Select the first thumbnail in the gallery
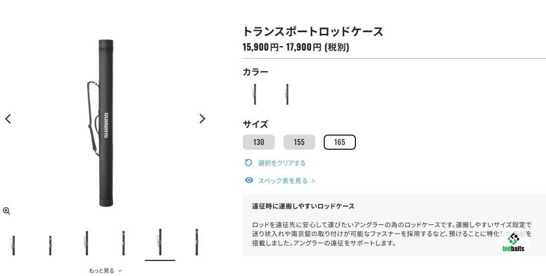Screen dimensions: 546x276 [x=13, y=245]
